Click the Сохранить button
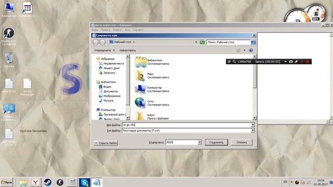The height and width of the screenshot is (187, 333). (216, 142)
